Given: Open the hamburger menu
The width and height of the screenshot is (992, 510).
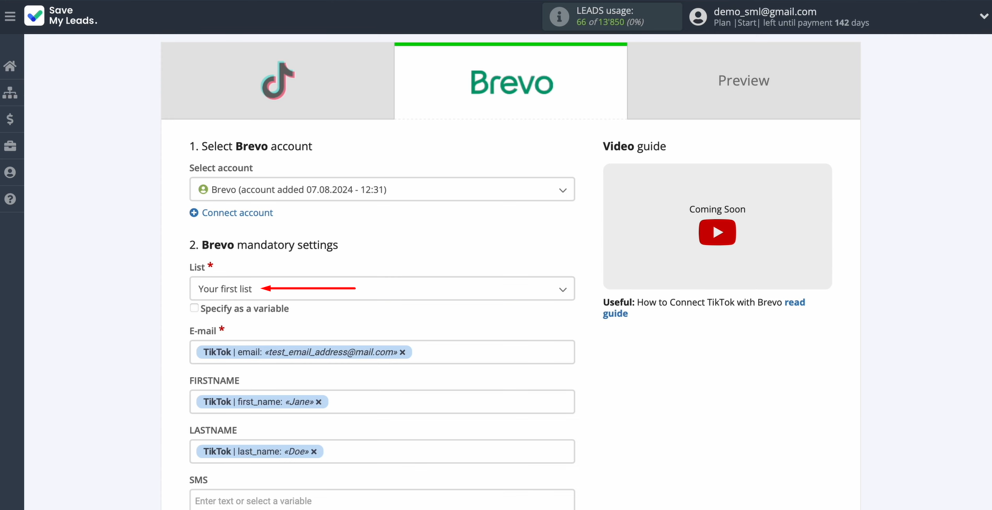Looking at the screenshot, I should pos(10,17).
